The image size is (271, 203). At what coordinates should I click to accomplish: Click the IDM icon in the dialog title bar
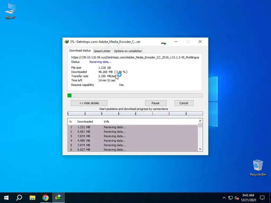[x=66, y=41]
